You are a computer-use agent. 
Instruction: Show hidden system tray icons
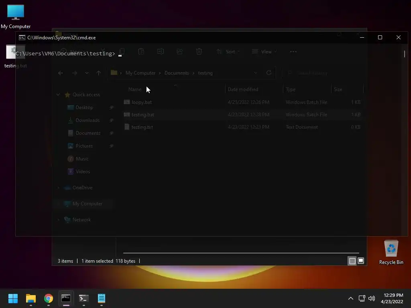tap(350, 298)
